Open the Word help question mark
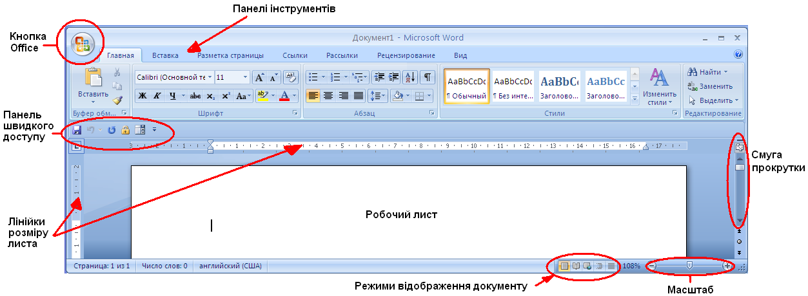This screenshot has height=296, width=808. point(738,55)
